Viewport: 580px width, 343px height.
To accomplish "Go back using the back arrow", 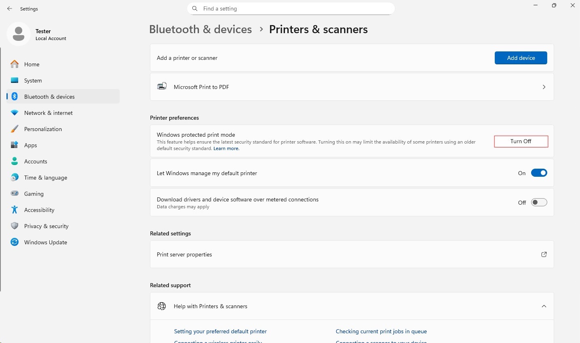I will coord(10,8).
